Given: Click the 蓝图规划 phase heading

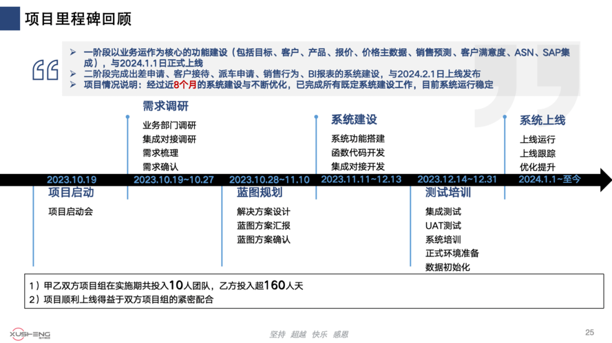Looking at the screenshot, I should (260, 192).
